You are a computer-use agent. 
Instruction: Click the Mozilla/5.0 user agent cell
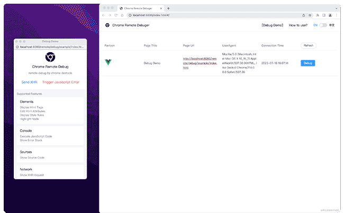[240, 63]
